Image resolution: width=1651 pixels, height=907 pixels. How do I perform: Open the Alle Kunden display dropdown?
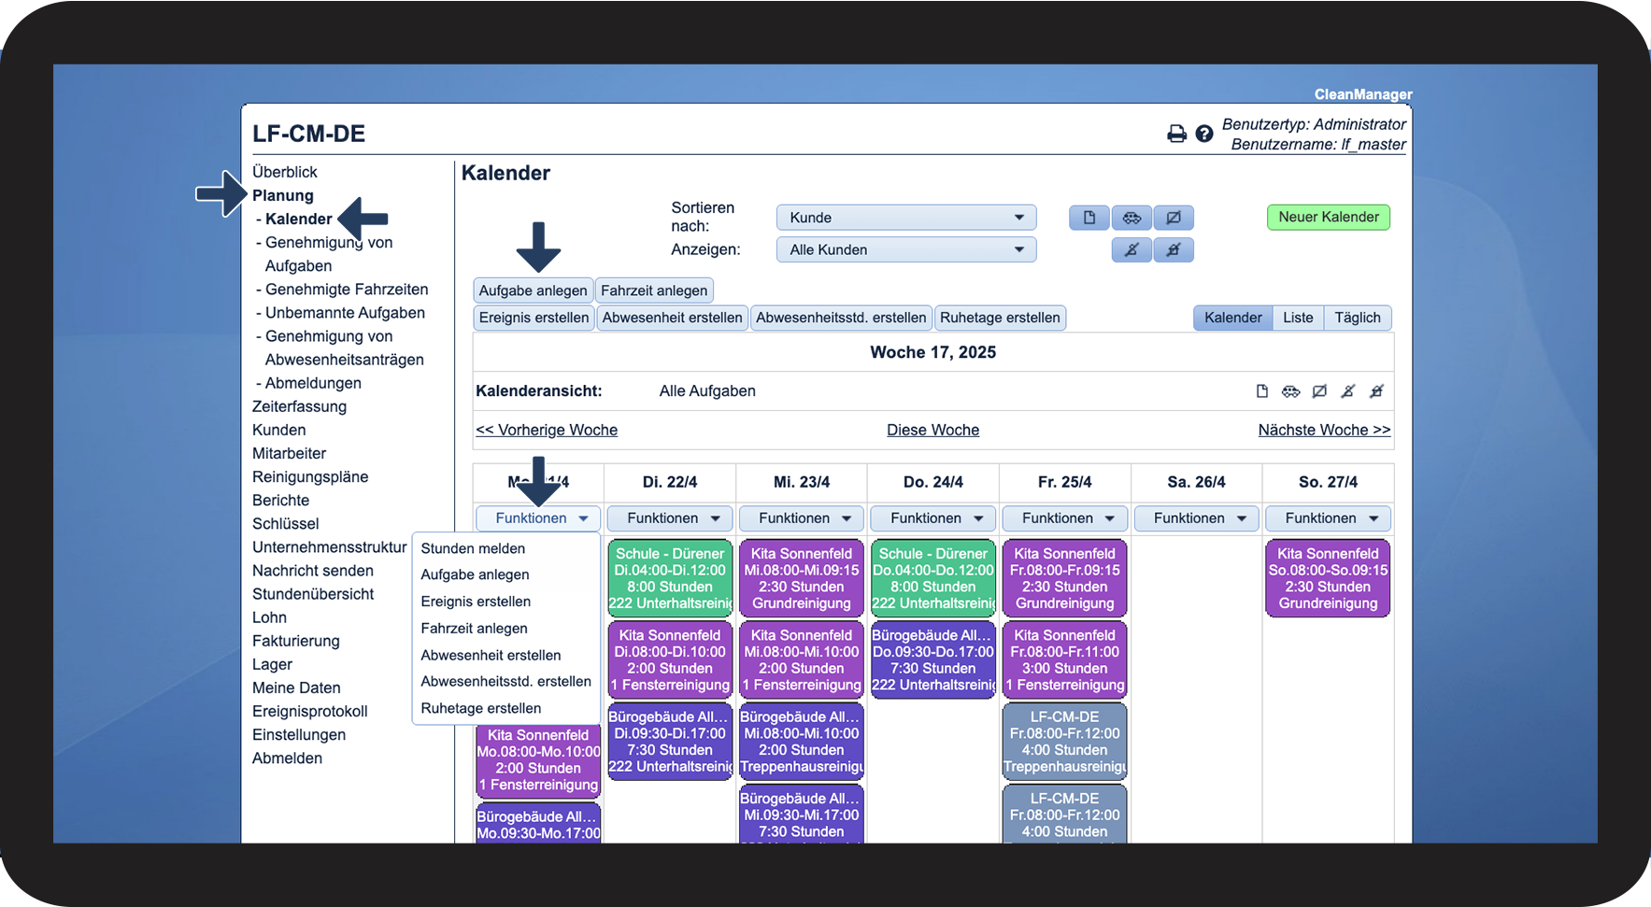point(906,249)
